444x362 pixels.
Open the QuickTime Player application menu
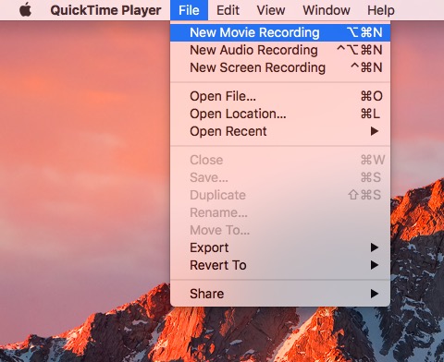tap(105, 10)
